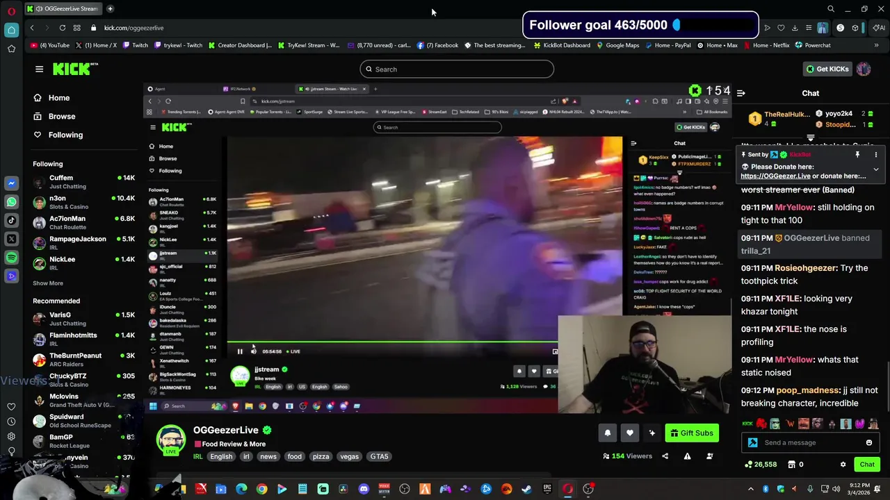Expand the pinned message chevron
Viewport: 890px width, 500px height.
(876, 169)
